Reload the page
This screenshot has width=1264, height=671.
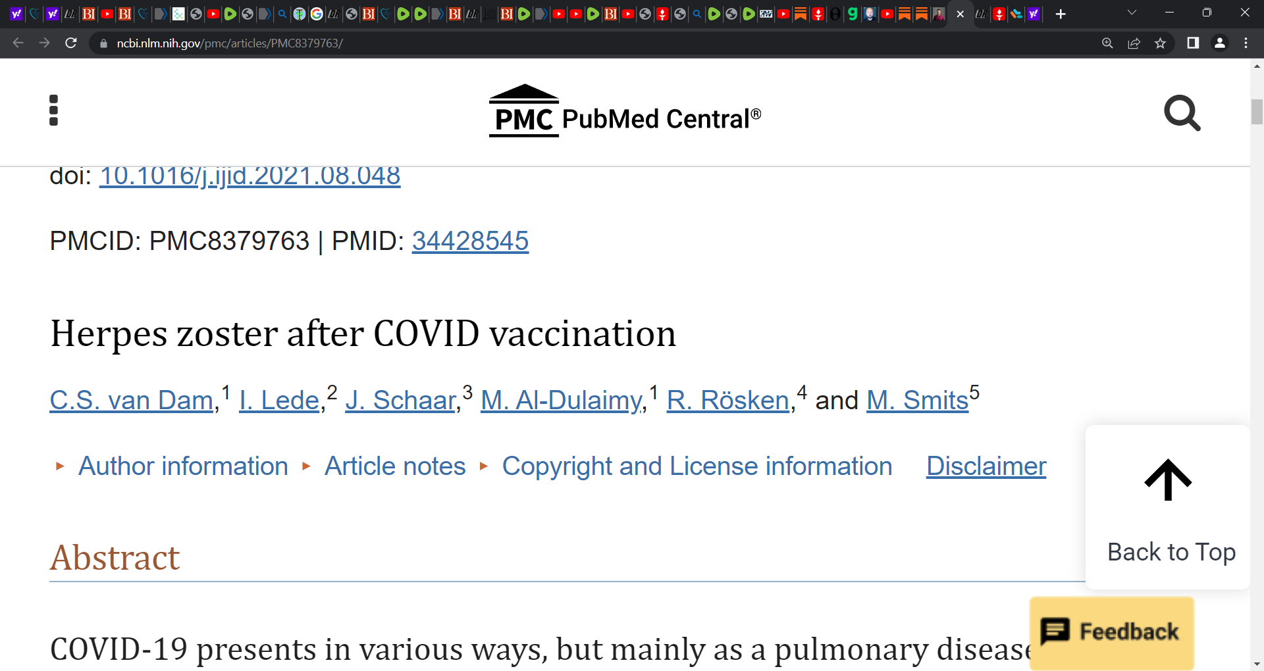[x=71, y=43]
